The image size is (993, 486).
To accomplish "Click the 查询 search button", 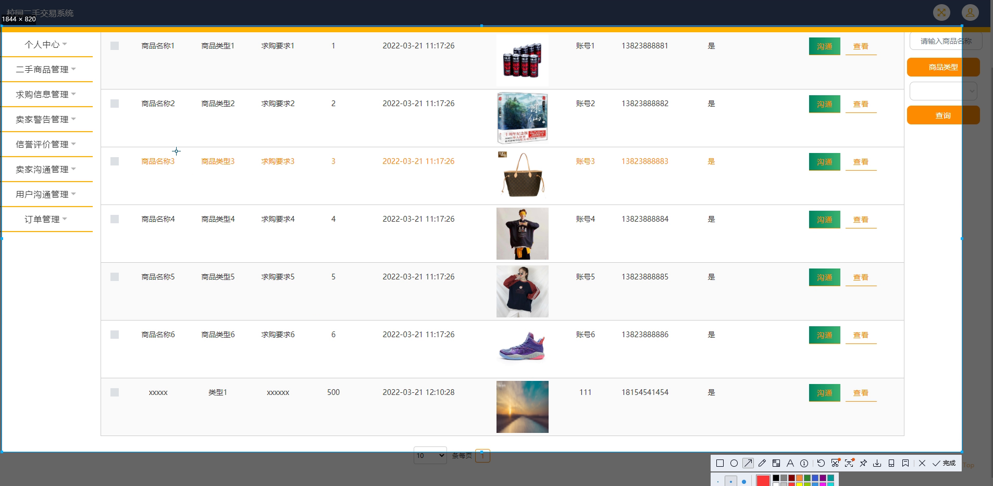I will point(943,116).
